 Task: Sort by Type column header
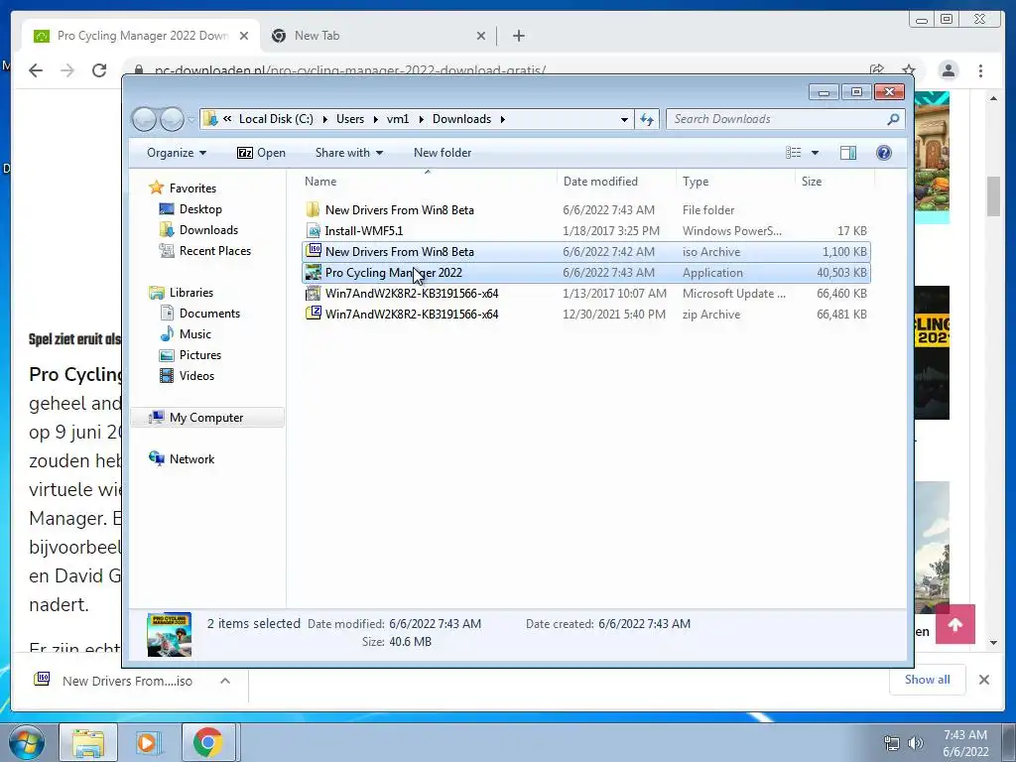pyautogui.click(x=696, y=182)
